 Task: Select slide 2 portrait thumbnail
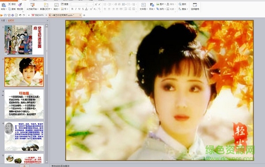click(24, 72)
